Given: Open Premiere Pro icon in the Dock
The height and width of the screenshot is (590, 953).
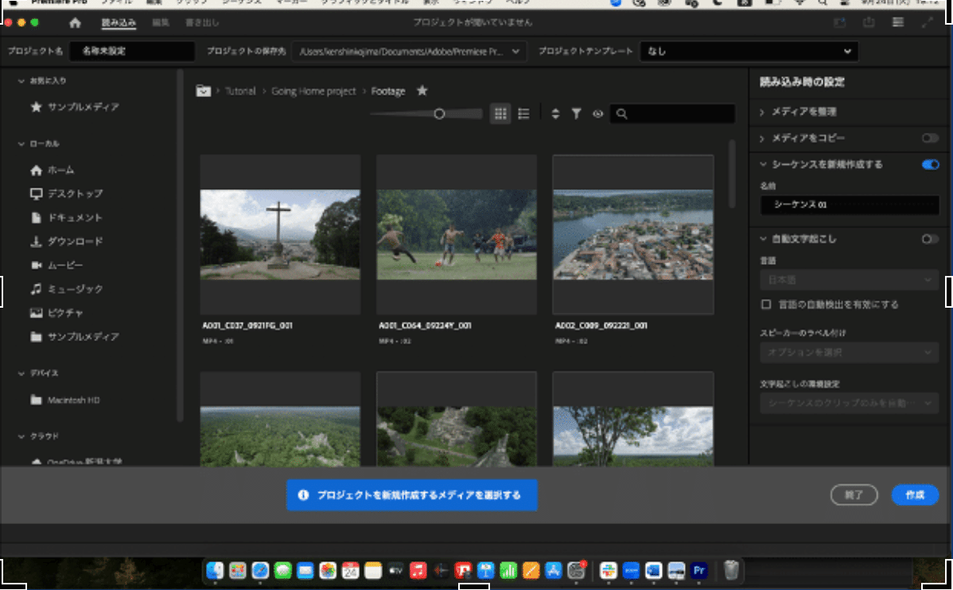Looking at the screenshot, I should coord(699,571).
